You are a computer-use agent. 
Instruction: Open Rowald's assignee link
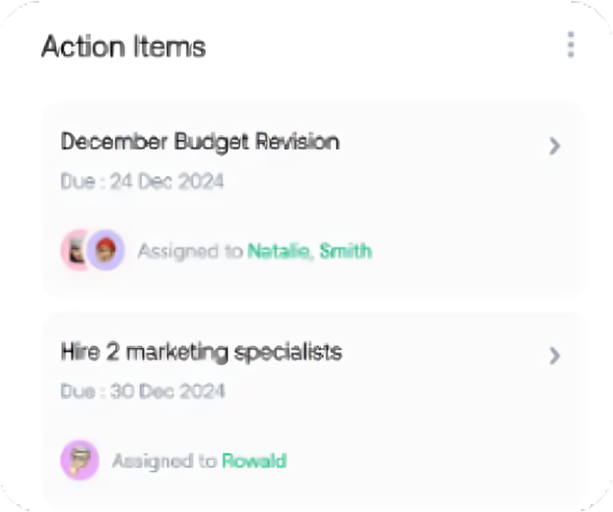click(253, 460)
